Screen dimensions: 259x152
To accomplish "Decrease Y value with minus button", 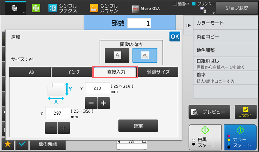I will click(91, 103).
